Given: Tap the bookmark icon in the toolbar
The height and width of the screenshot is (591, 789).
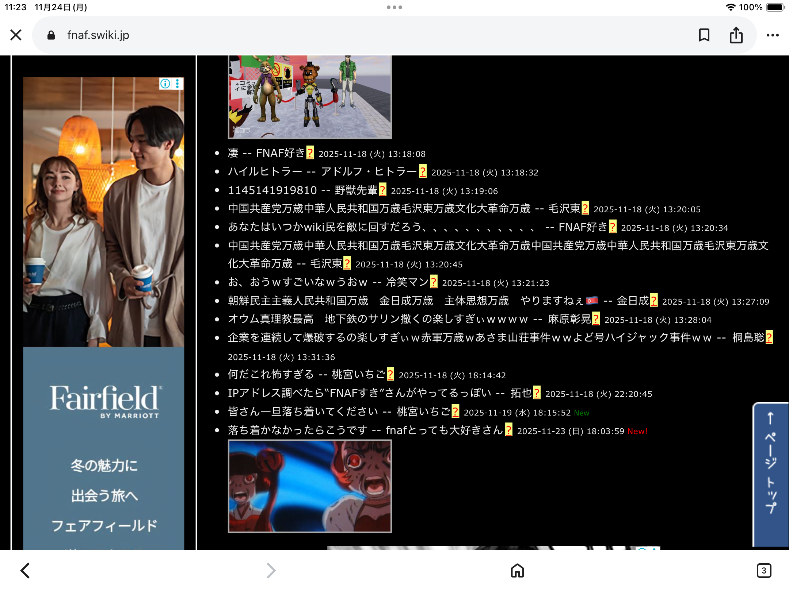Looking at the screenshot, I should coord(704,35).
